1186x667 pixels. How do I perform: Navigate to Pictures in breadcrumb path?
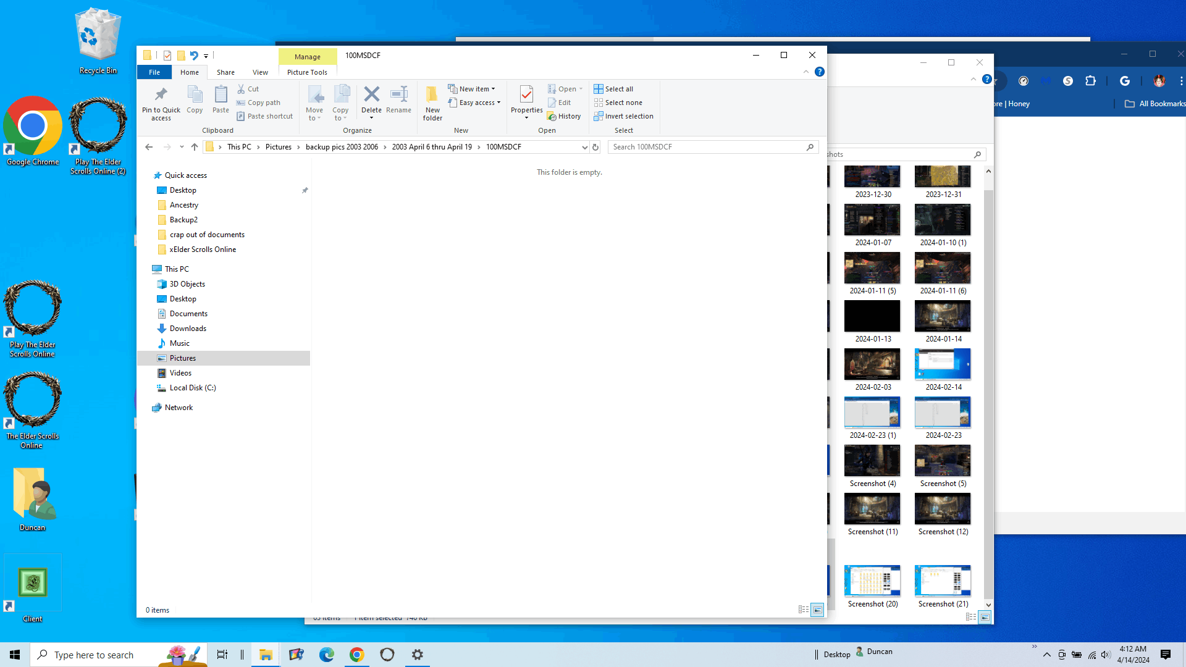[x=278, y=147]
